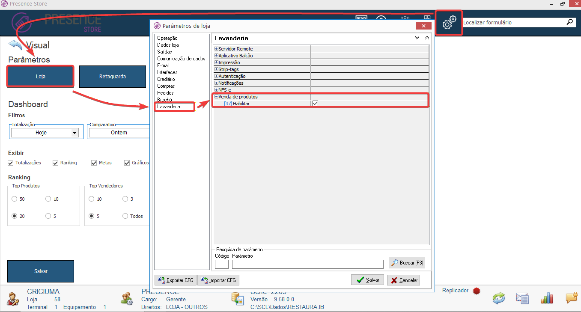This screenshot has height=312, width=581.
Task: Open the NEWS icon in top bar
Action: pos(361,18)
